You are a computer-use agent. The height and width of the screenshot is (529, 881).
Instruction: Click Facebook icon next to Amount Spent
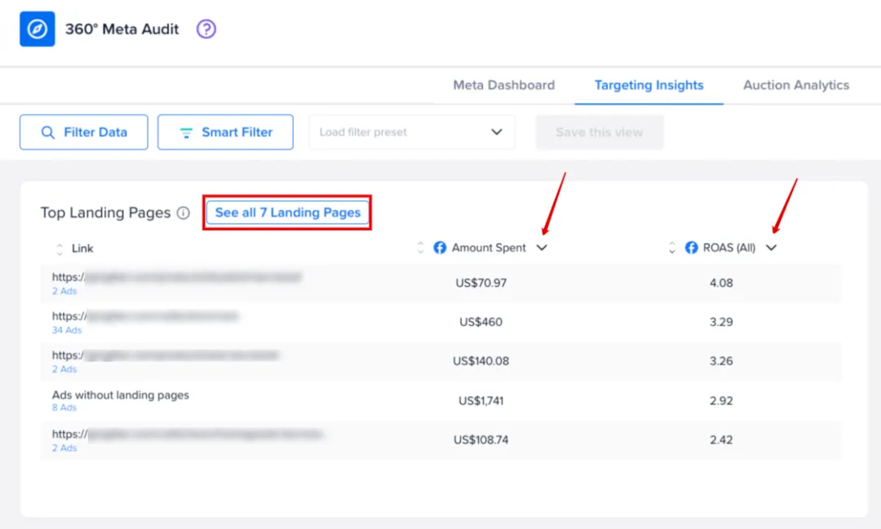440,248
